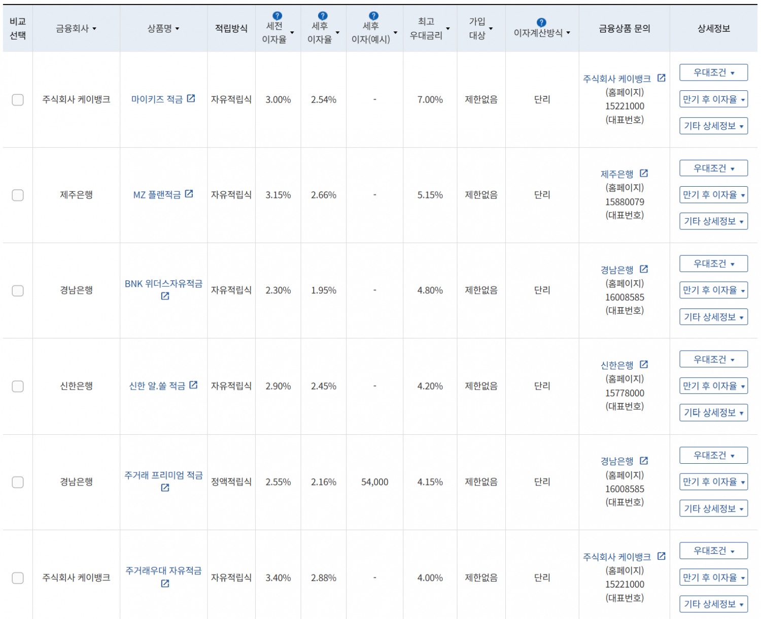Sort by 상품명 column header
The height and width of the screenshot is (619, 761).
[163, 29]
